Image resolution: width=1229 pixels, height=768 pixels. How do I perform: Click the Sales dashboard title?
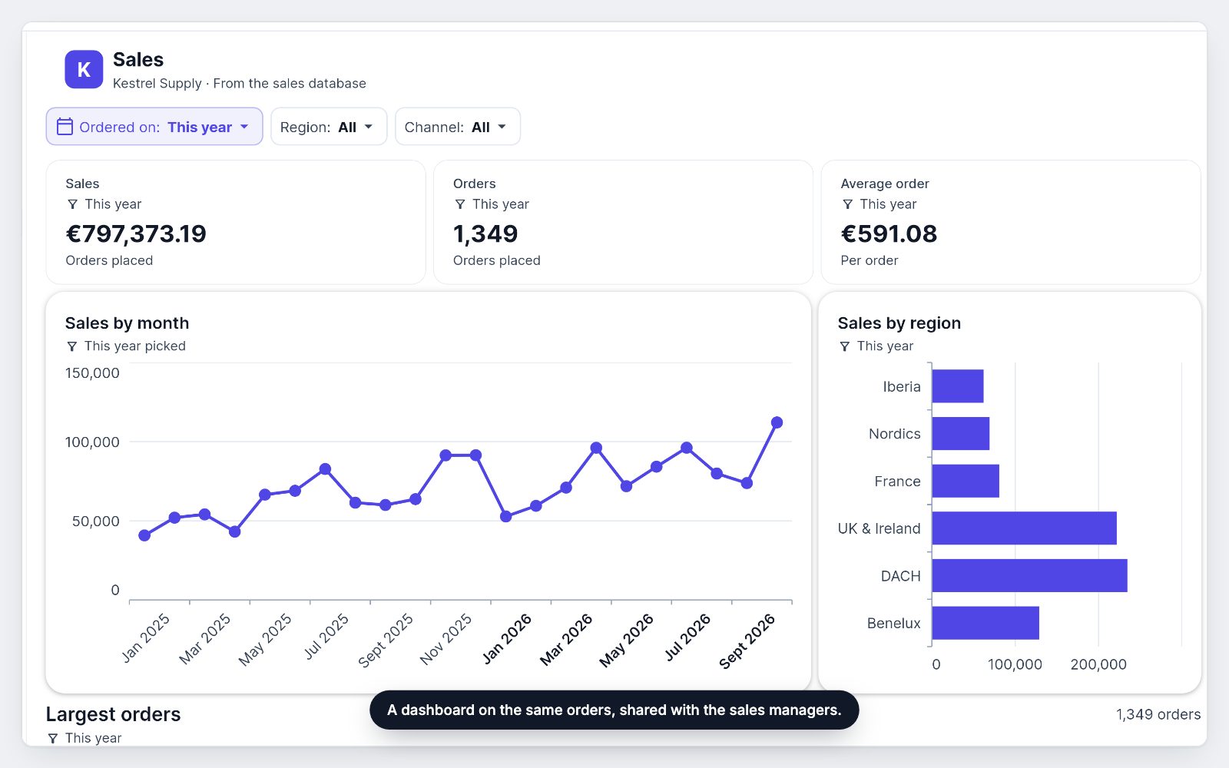pyautogui.click(x=138, y=60)
